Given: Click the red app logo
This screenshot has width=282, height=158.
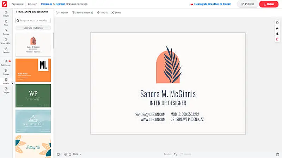Looking at the screenshot, I should coord(4,4).
